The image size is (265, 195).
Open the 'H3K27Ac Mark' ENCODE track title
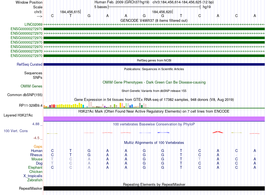point(154,111)
